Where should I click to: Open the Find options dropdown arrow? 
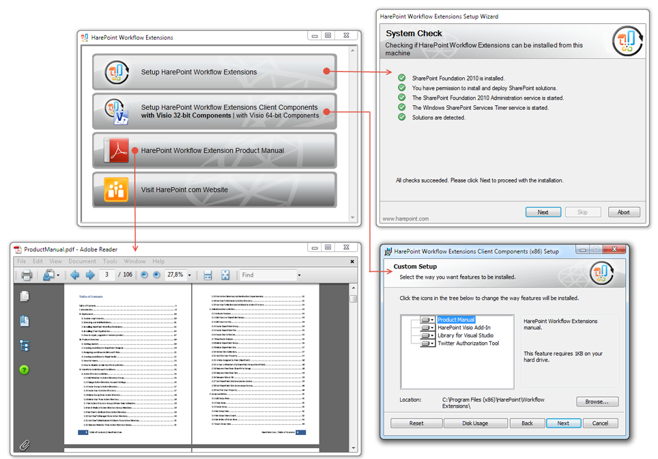coord(299,275)
